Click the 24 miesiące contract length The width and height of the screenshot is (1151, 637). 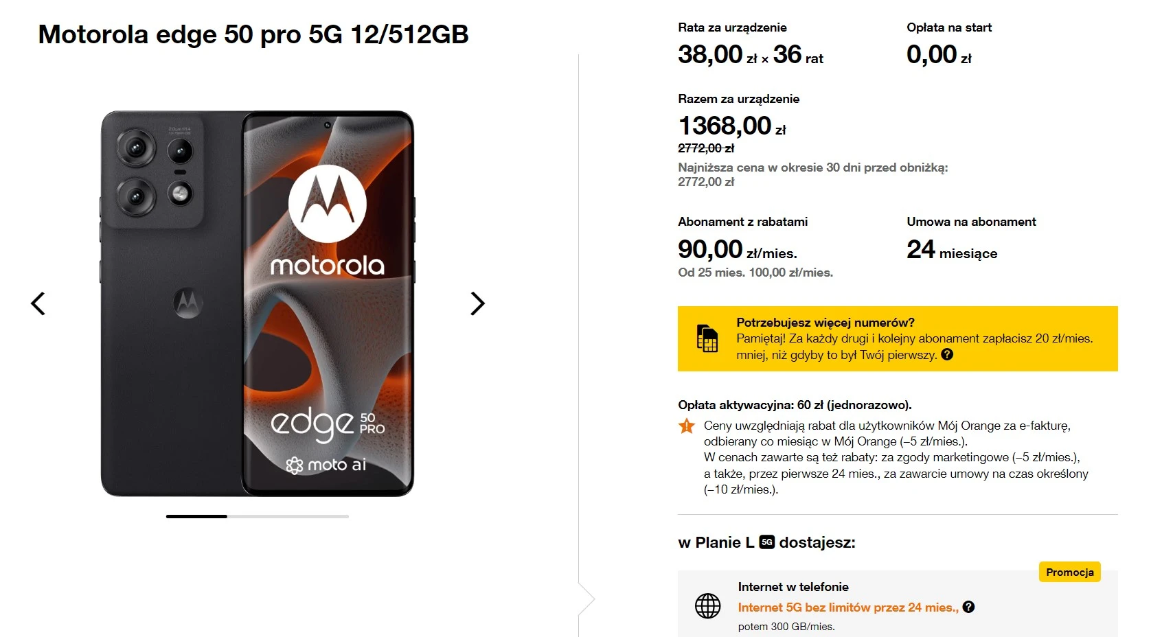pyautogui.click(x=952, y=249)
